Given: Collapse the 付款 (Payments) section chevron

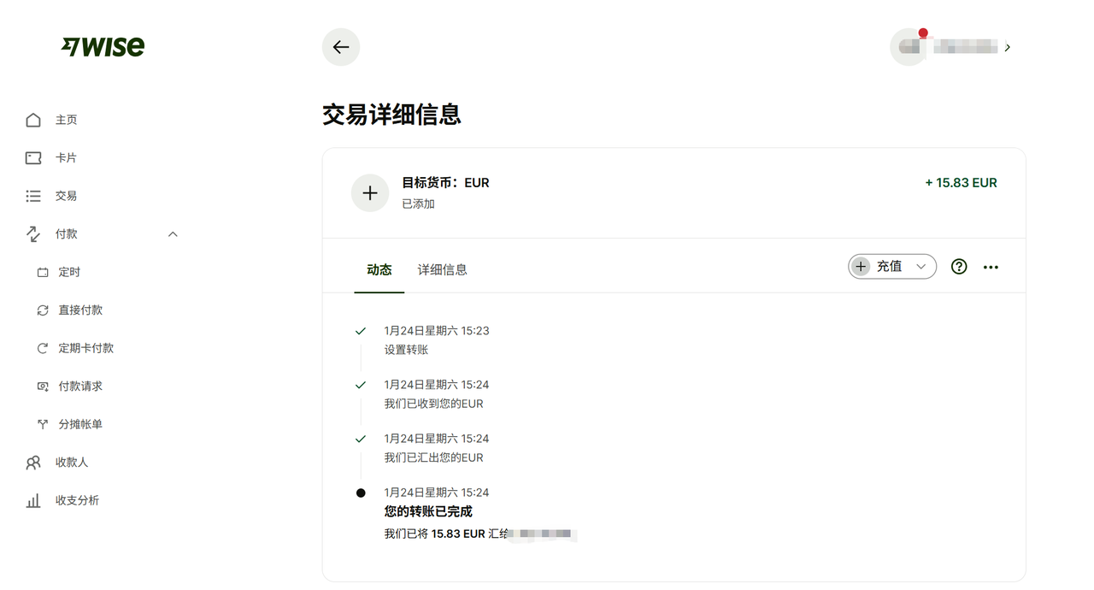Looking at the screenshot, I should click(173, 233).
